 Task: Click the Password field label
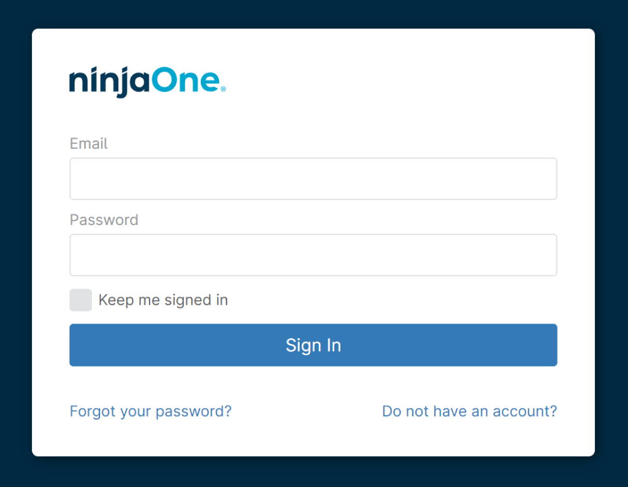[104, 220]
